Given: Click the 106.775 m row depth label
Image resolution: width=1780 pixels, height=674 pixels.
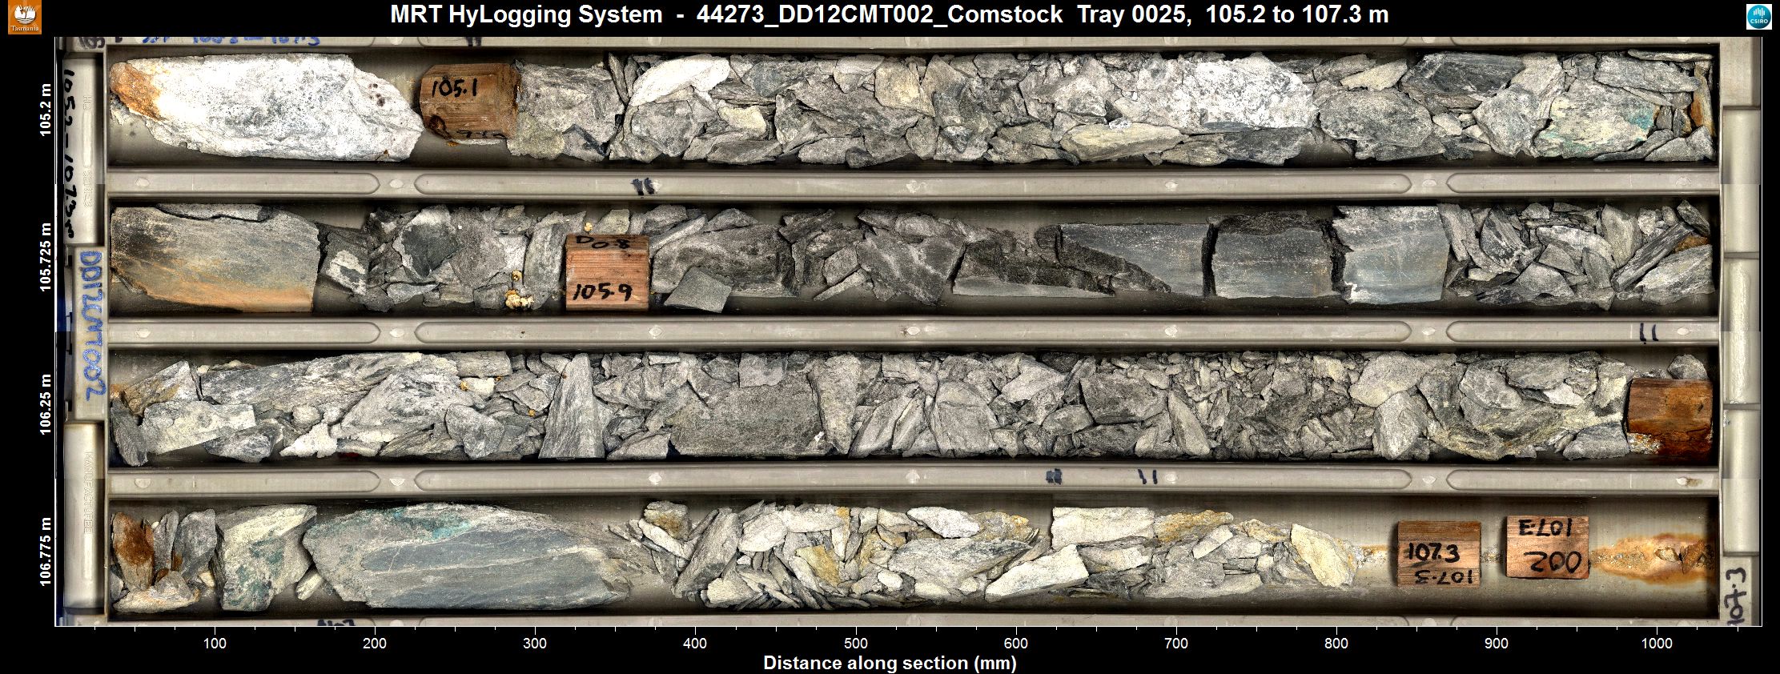Looking at the screenshot, I should [x=46, y=552].
